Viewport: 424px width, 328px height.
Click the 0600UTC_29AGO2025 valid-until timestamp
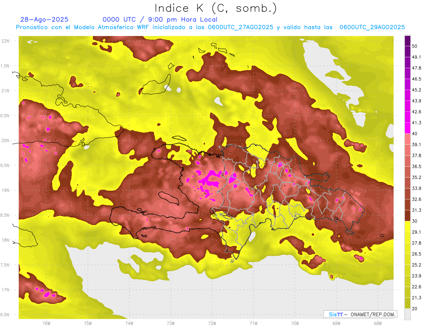pos(372,27)
